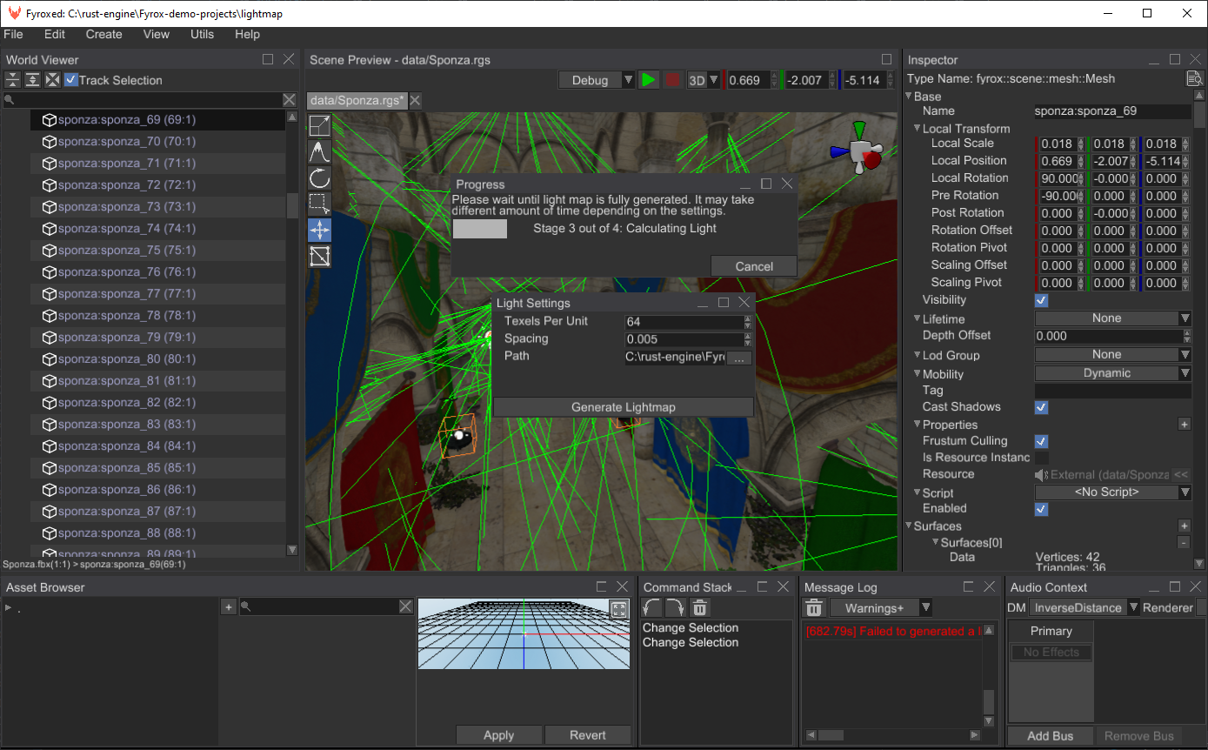Select the Primary audio bus
Image resolution: width=1208 pixels, height=750 pixels.
pos(1051,631)
